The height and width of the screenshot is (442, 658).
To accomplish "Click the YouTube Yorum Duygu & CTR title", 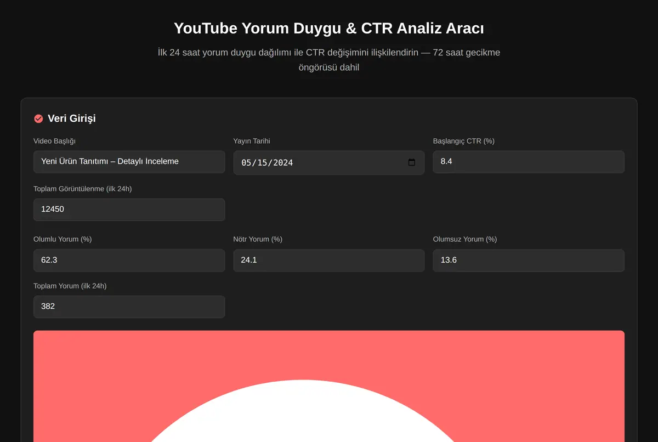I will click(x=329, y=28).
